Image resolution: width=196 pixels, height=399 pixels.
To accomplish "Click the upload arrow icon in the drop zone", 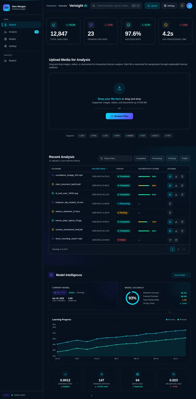I will 119,88.
